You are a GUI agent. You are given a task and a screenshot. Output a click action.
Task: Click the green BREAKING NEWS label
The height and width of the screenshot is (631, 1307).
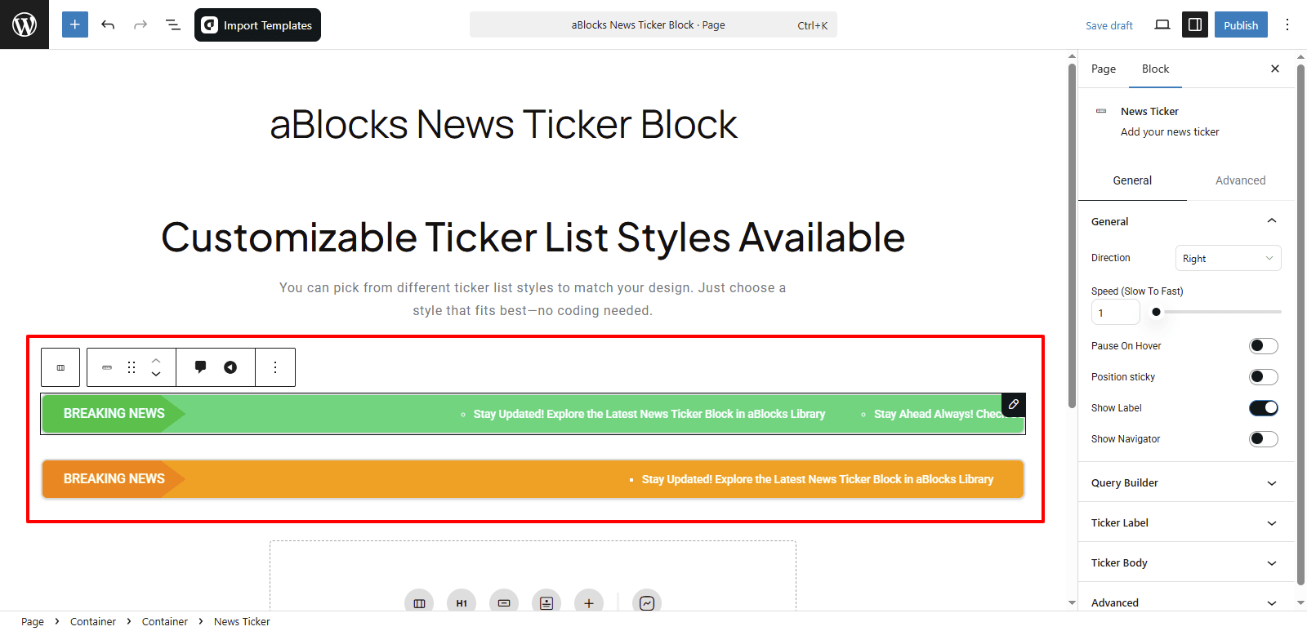[x=114, y=414]
